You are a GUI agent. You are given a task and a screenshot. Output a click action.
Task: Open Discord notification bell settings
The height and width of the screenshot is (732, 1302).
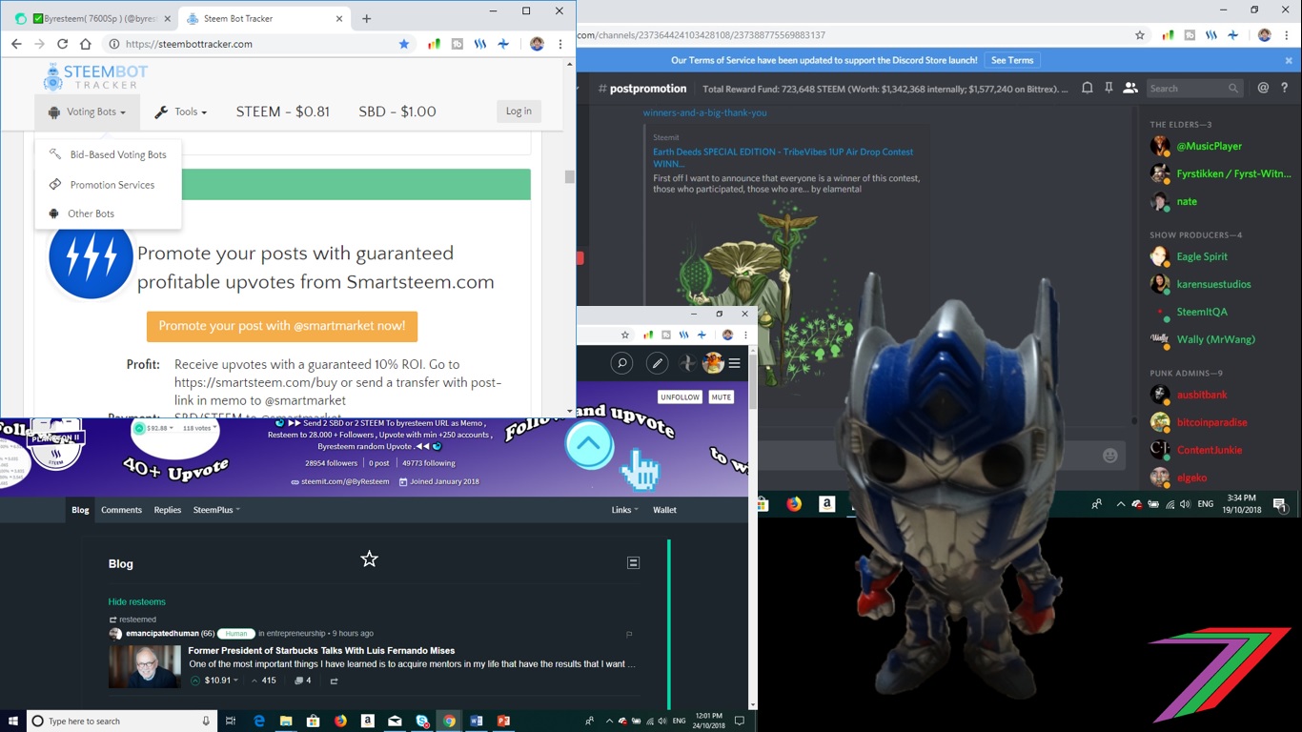[1087, 88]
